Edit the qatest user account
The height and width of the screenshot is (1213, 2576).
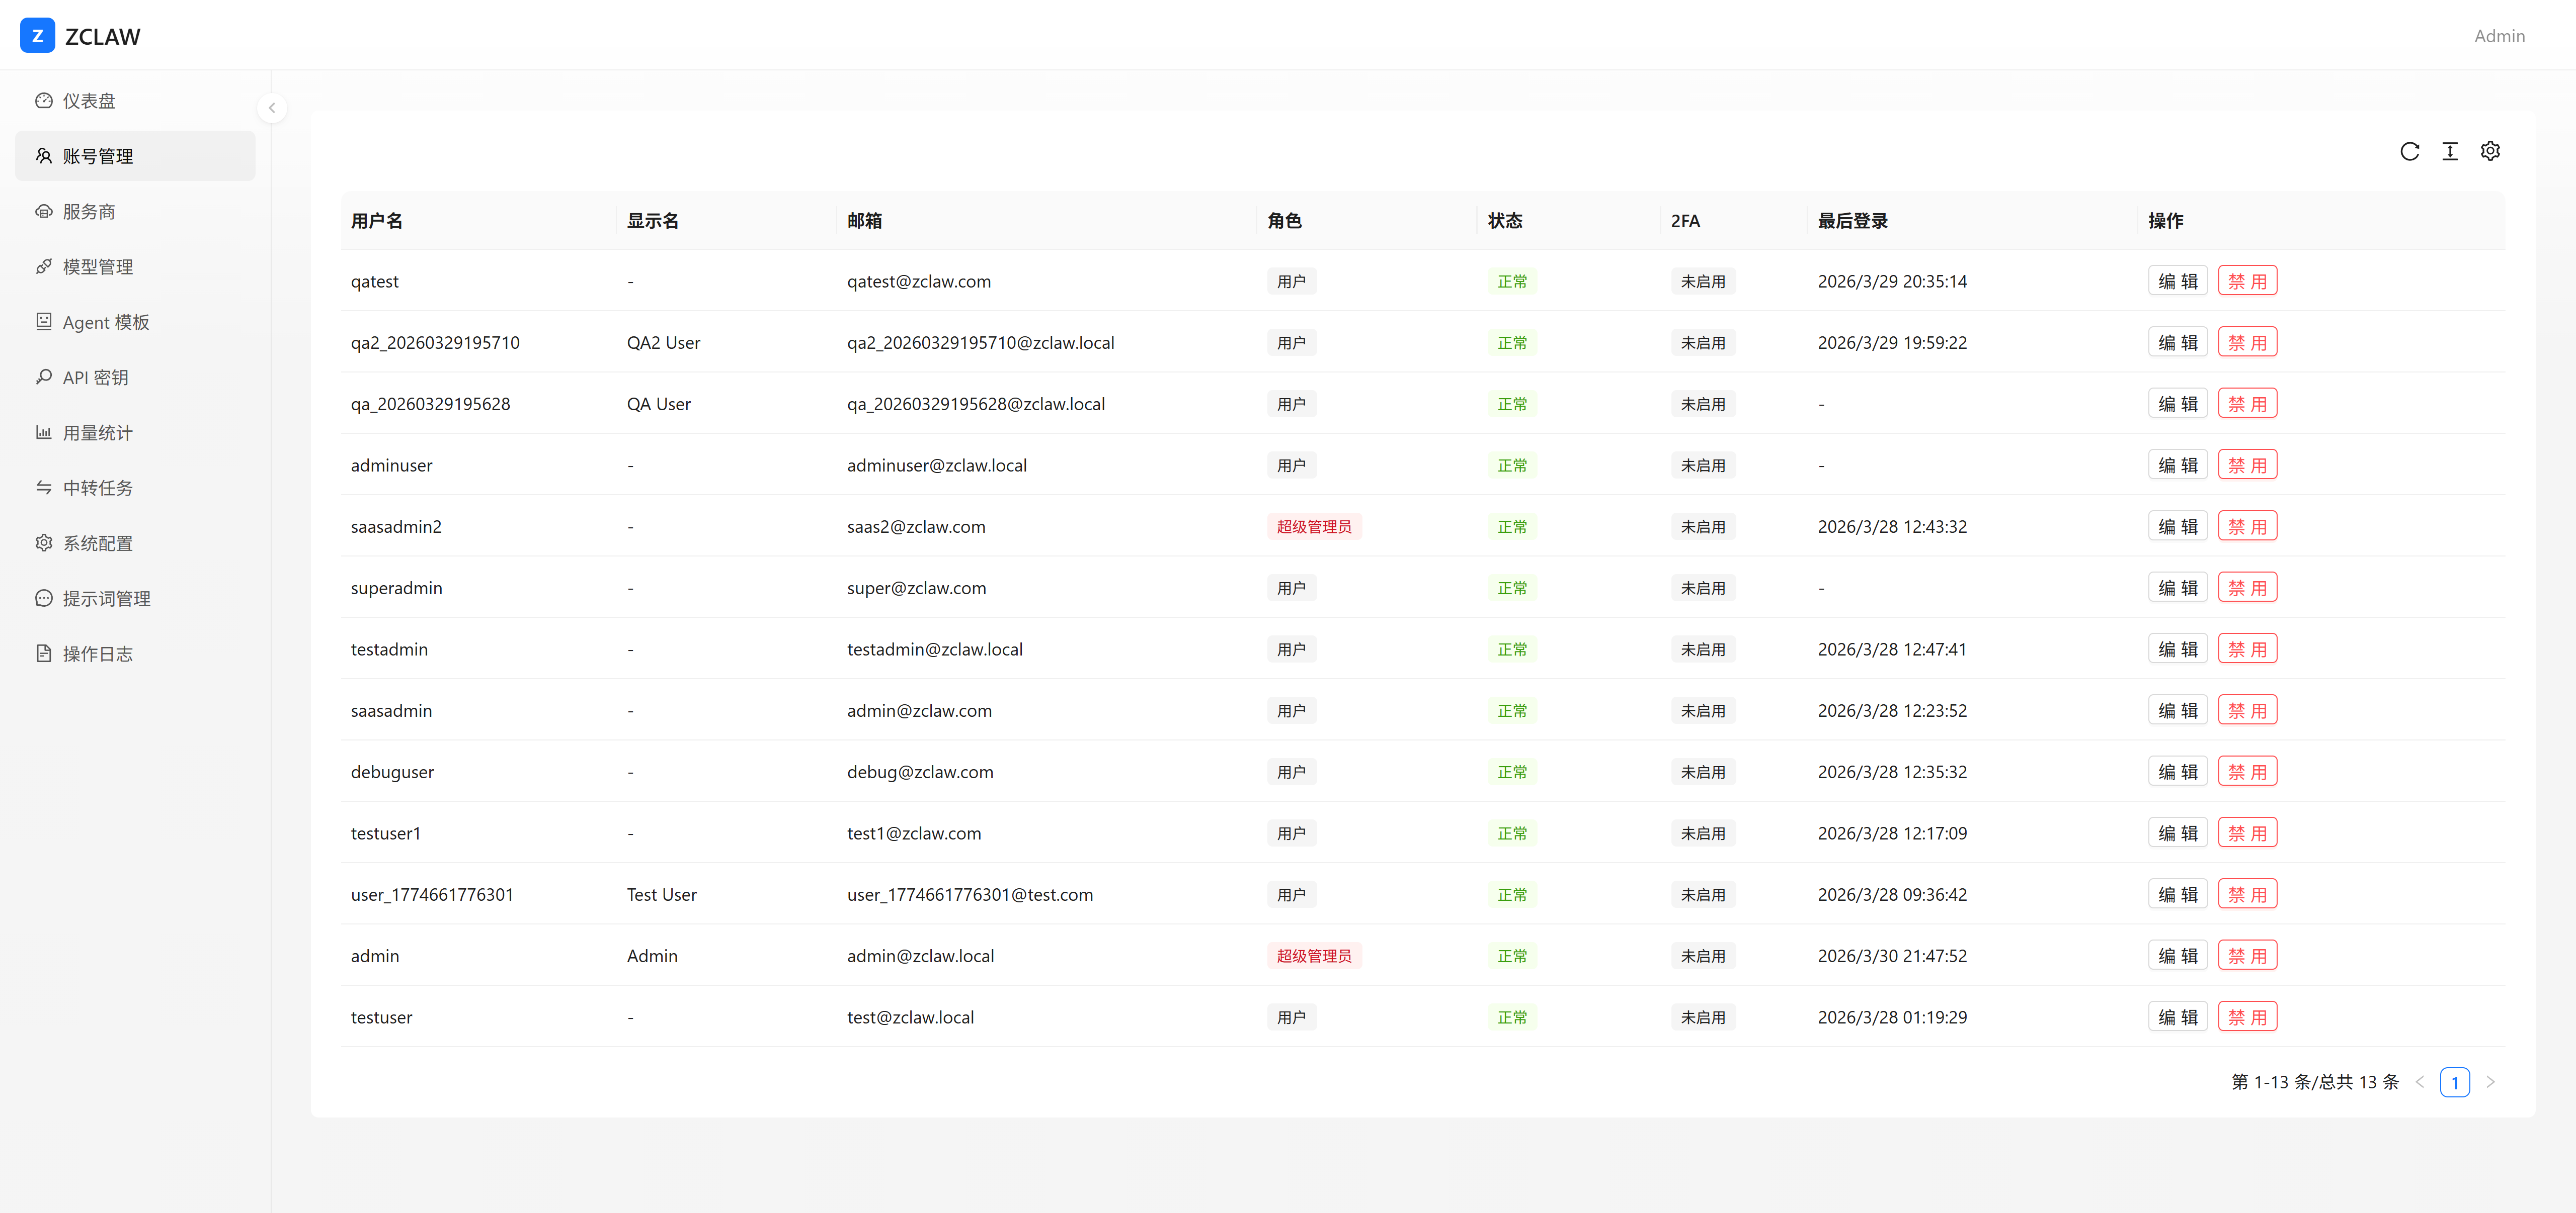pos(2177,281)
